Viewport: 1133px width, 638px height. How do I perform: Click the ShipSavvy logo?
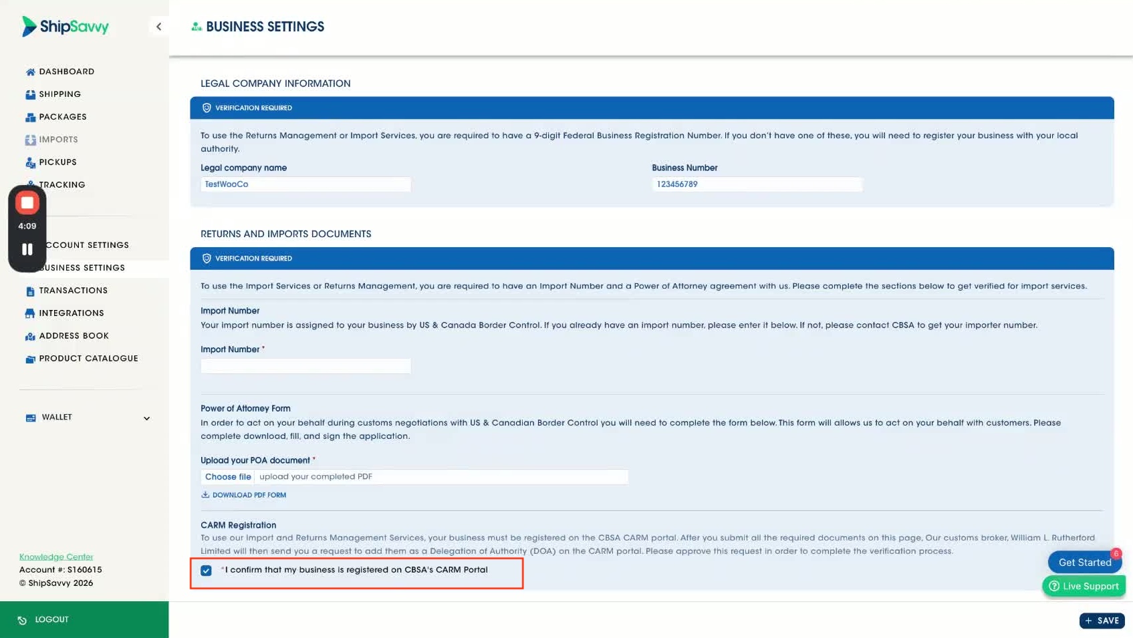pyautogui.click(x=65, y=26)
